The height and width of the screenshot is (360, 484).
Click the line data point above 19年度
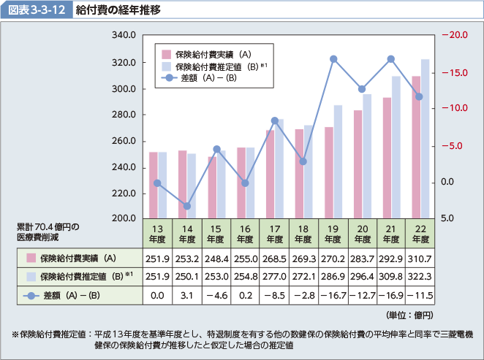pyautogui.click(x=333, y=59)
